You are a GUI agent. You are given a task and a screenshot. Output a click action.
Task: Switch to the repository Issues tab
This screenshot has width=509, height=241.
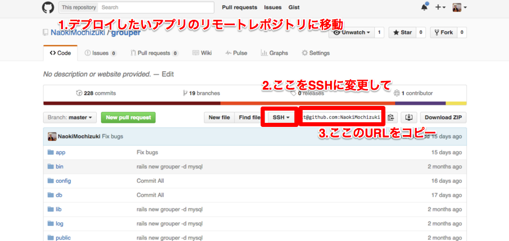100,53
